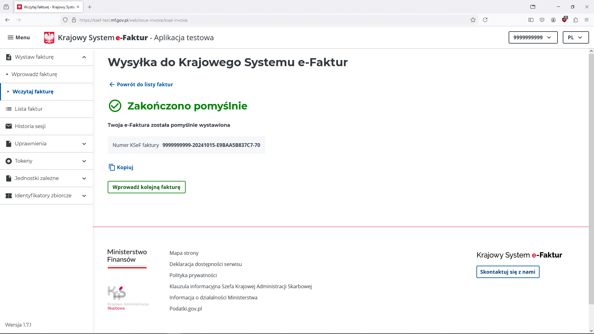Image resolution: width=594 pixels, height=334 pixels.
Task: Expand the Uprawnienia section
Action: coord(84,143)
